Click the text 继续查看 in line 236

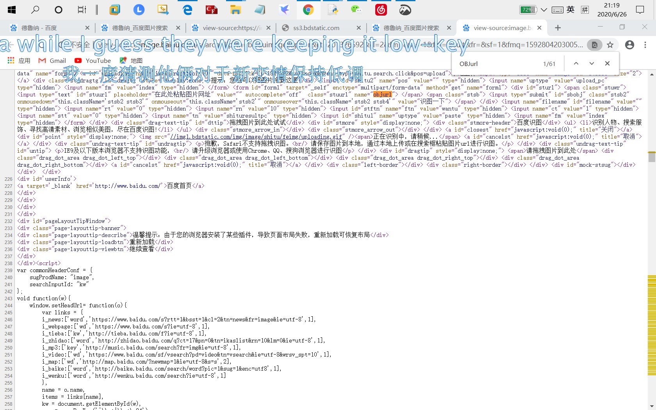click(142, 249)
